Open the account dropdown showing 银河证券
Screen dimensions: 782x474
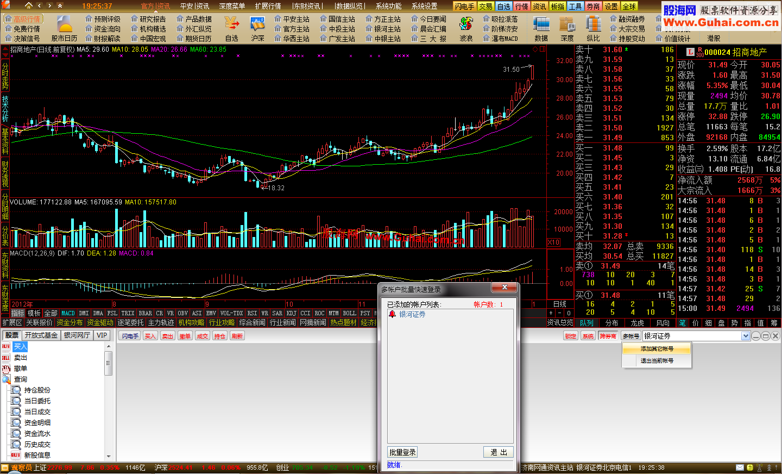click(x=746, y=336)
